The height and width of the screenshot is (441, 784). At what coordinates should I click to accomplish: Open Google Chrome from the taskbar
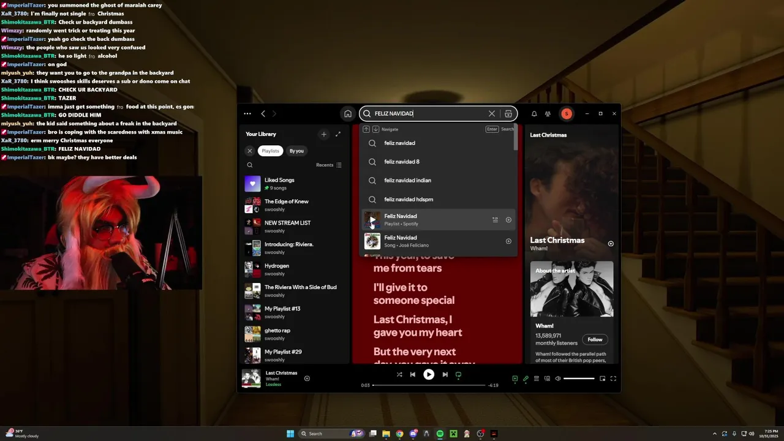pos(399,434)
